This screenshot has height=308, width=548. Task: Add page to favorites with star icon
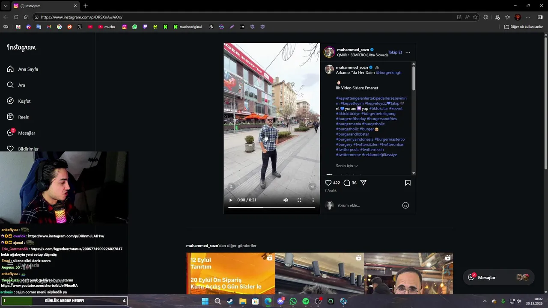[475, 17]
